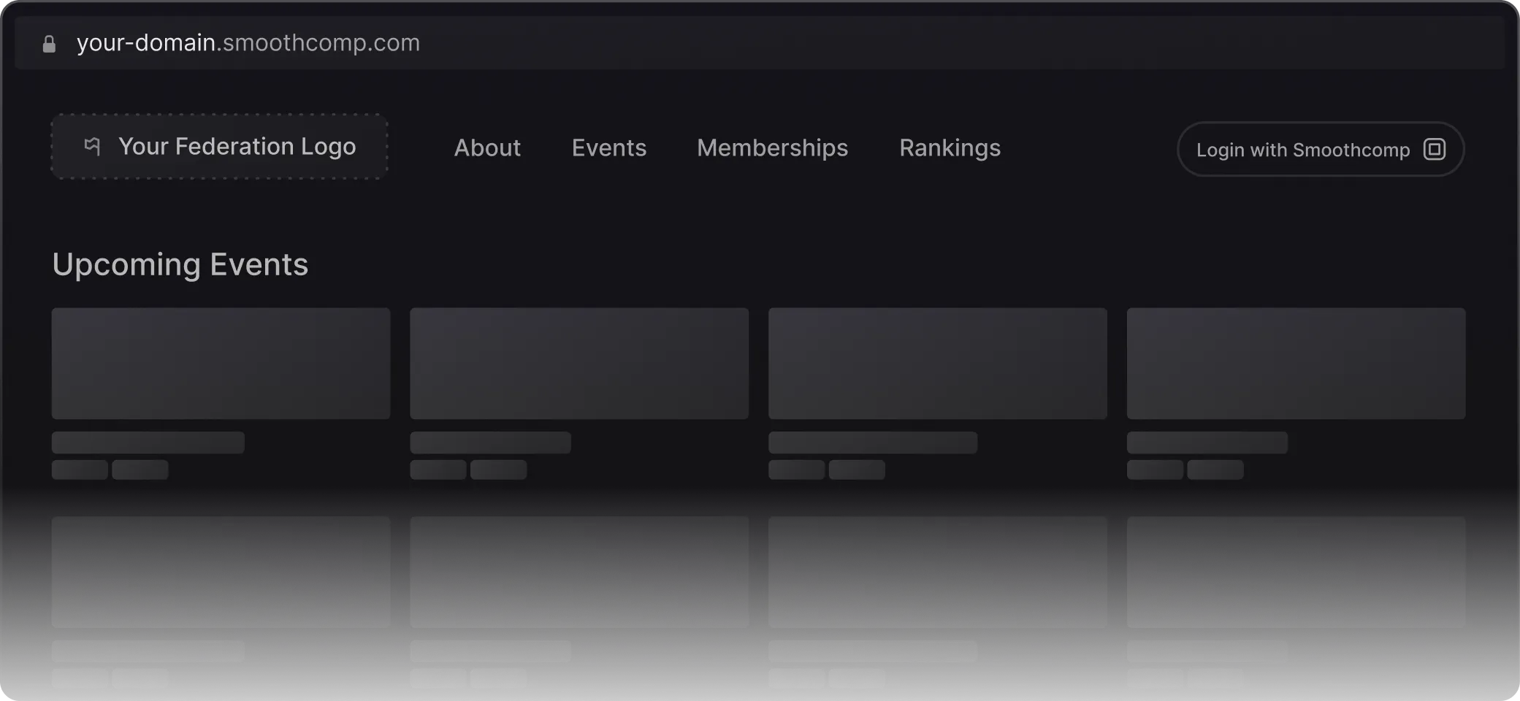Go to the Events page
The width and height of the screenshot is (1520, 701).
[x=609, y=148]
